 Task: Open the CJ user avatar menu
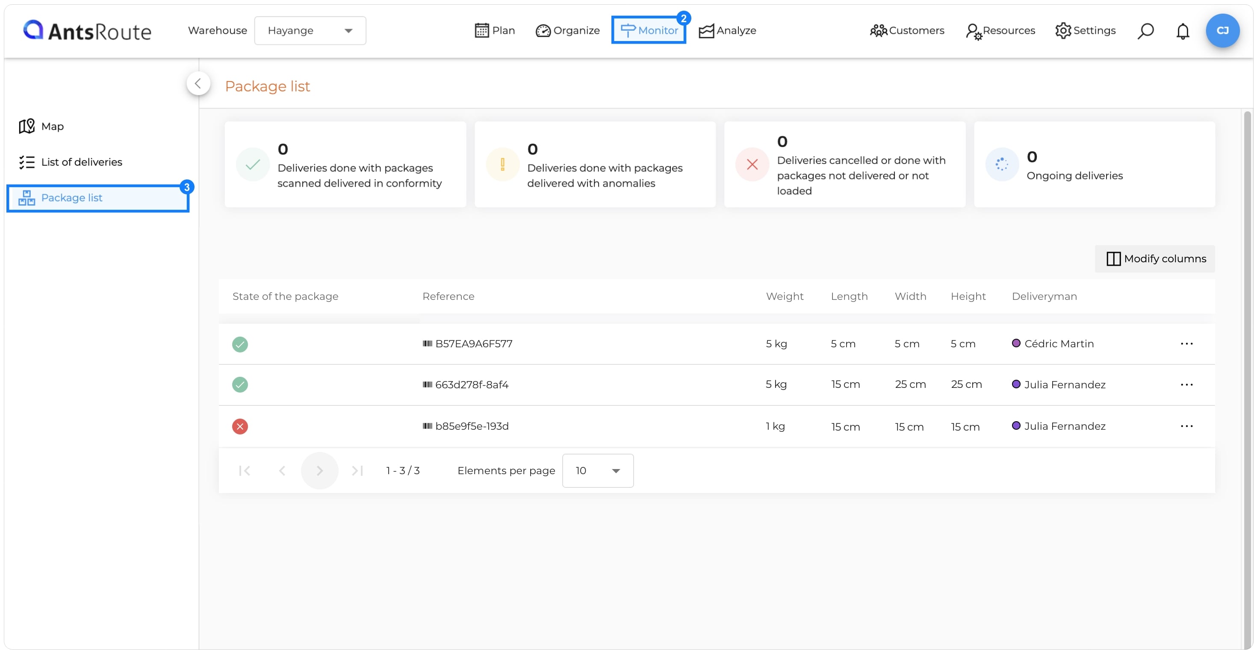coord(1222,31)
